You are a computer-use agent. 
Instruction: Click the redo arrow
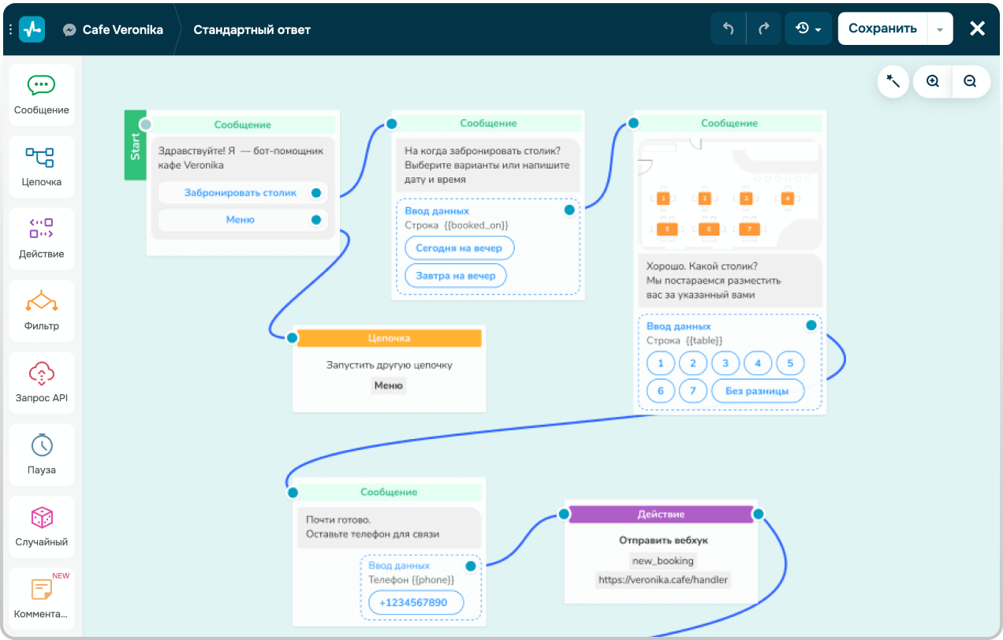(x=763, y=29)
